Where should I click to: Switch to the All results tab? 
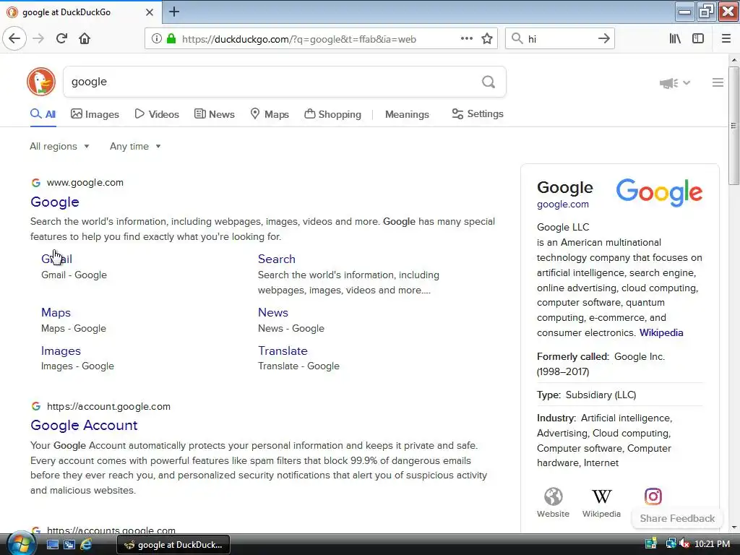tap(43, 114)
